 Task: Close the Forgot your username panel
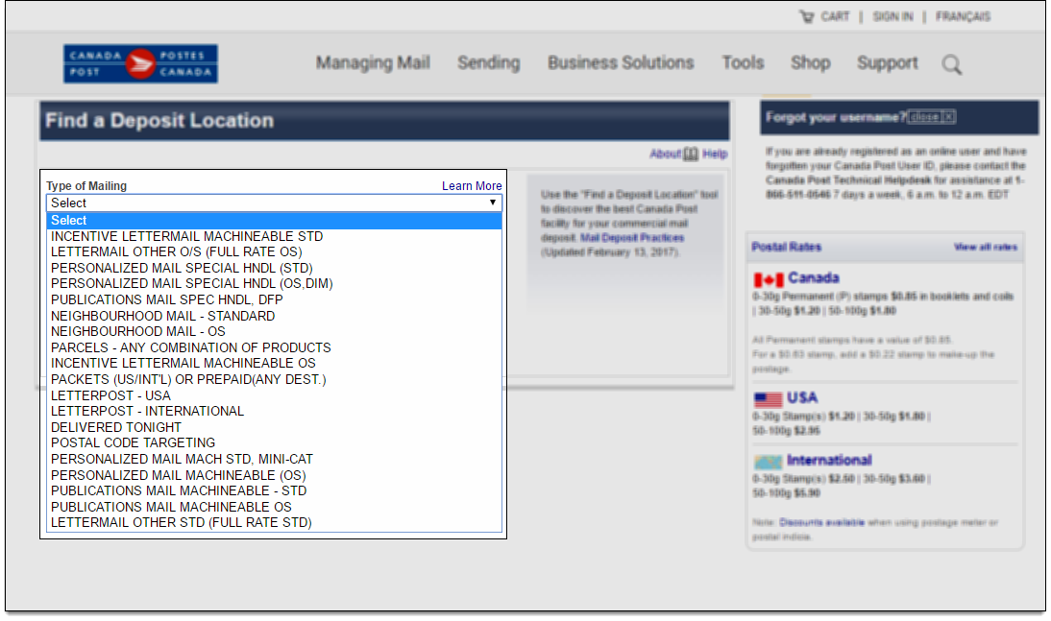pos(931,117)
